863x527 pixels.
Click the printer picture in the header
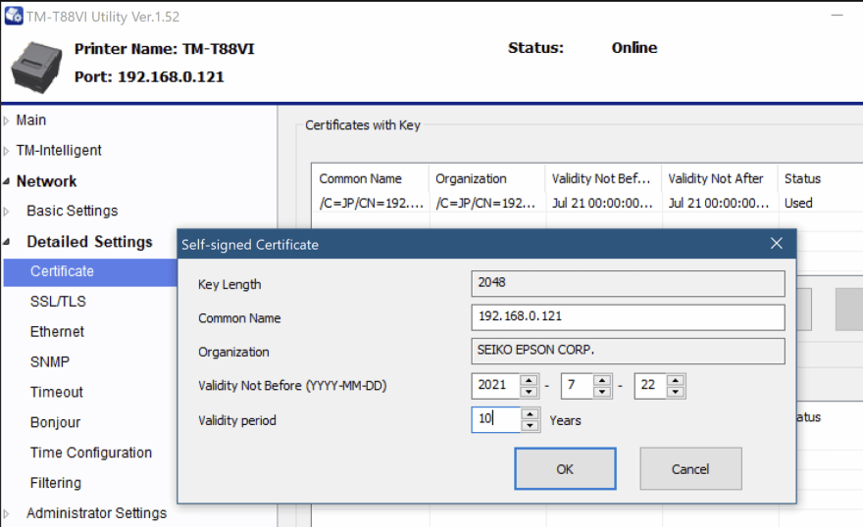36,67
